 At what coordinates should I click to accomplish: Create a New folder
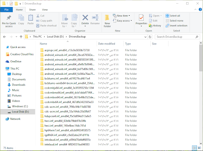pos(107,21)
